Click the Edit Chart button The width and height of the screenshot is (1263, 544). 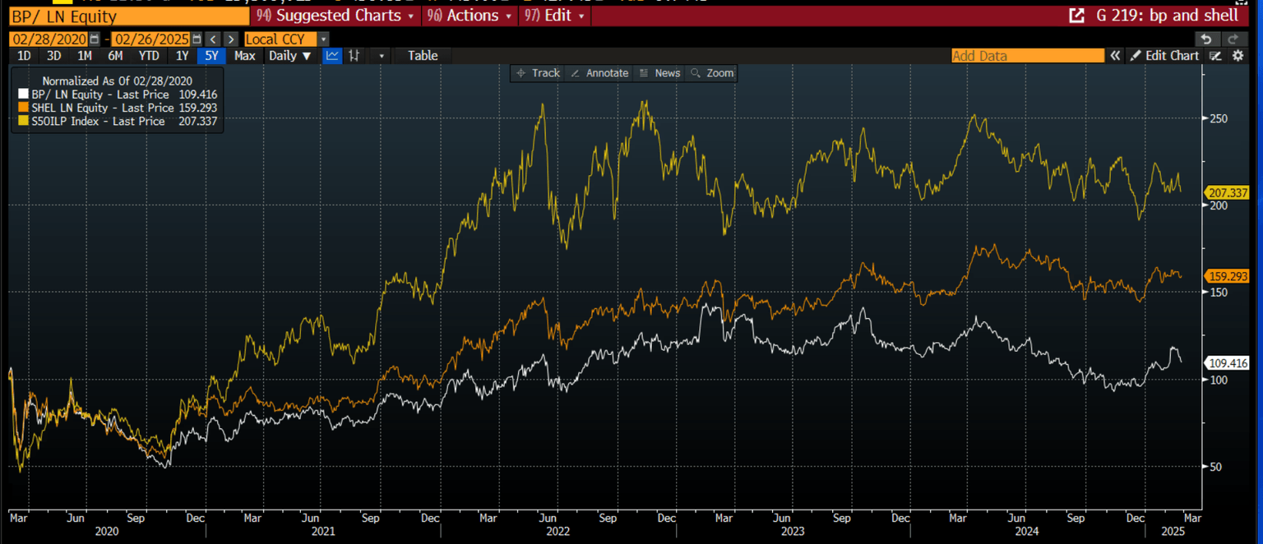tap(1164, 56)
